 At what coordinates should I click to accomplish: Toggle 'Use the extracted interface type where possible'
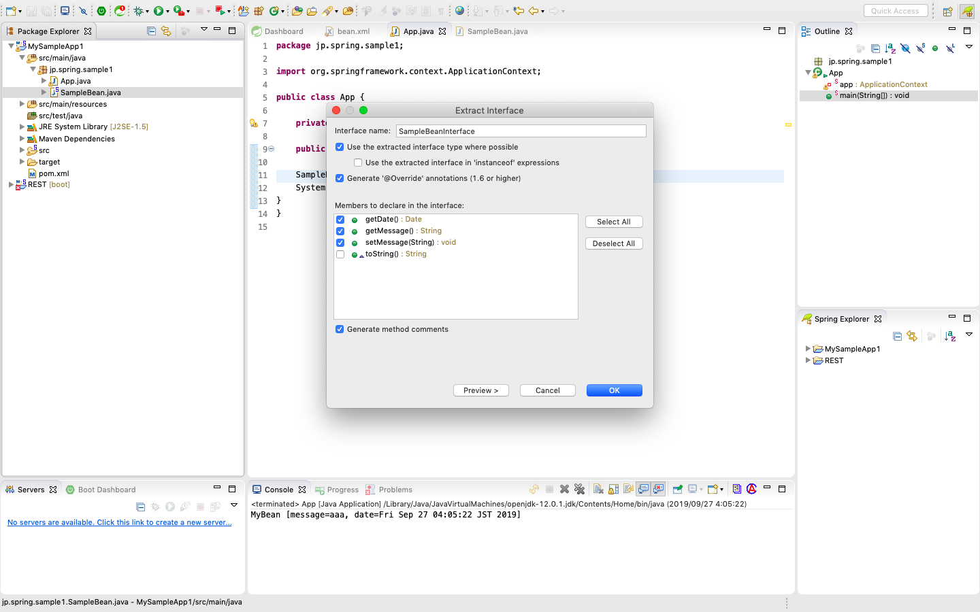340,147
